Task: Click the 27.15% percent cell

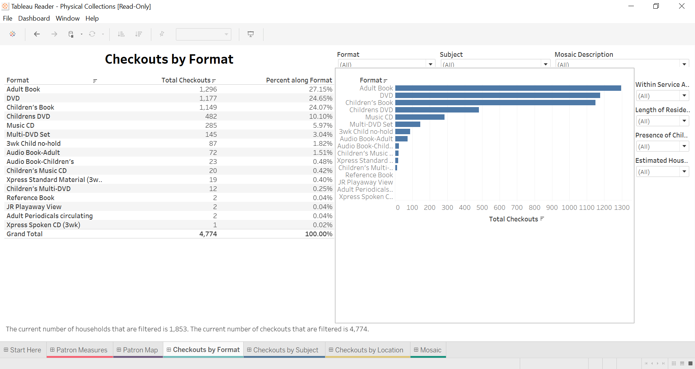Action: point(321,89)
